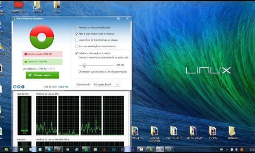The height and width of the screenshot is (153, 255).
Task: Open Adobe Photoshop from the taskbar
Action: pos(113,149)
